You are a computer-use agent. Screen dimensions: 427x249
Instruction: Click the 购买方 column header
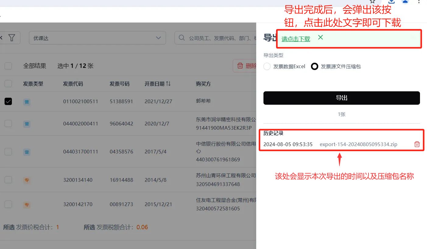point(203,84)
